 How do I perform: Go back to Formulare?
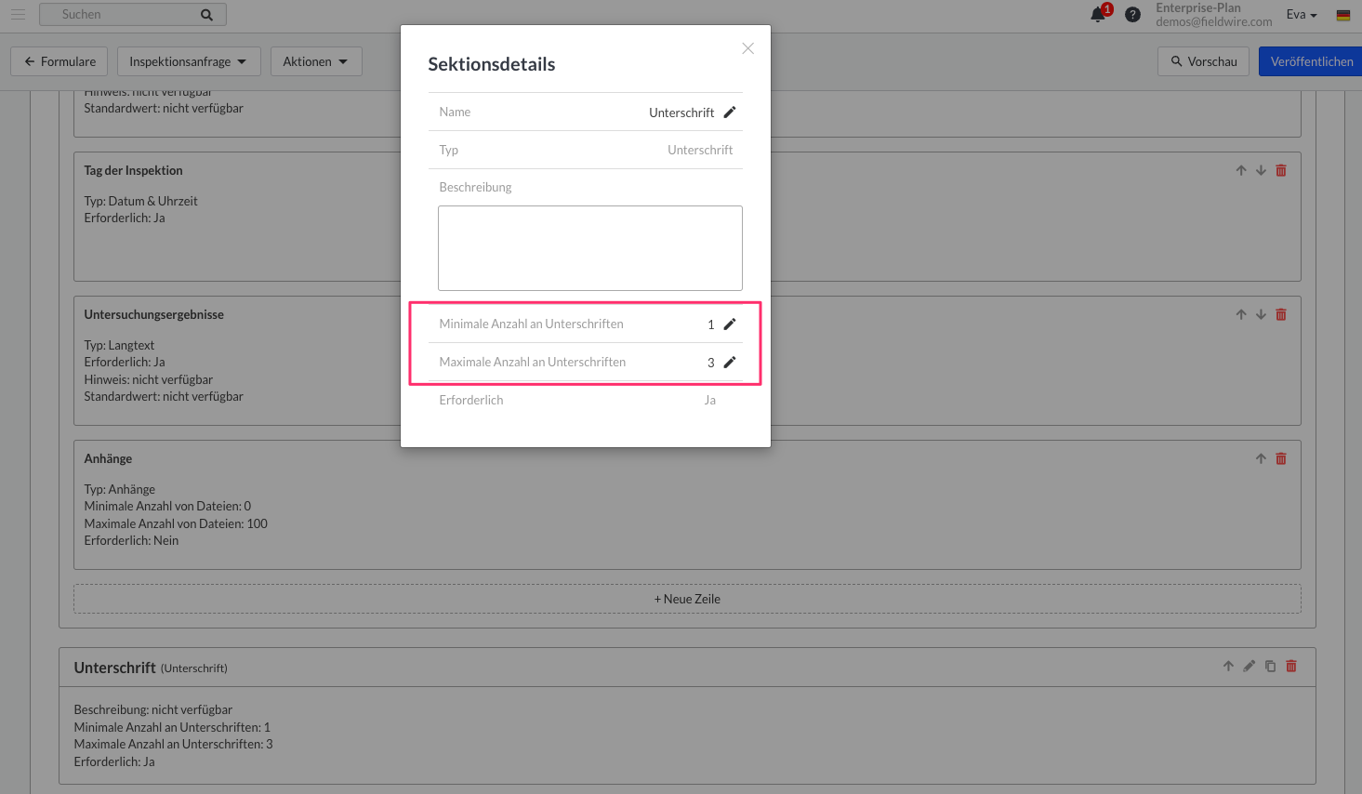pos(60,61)
